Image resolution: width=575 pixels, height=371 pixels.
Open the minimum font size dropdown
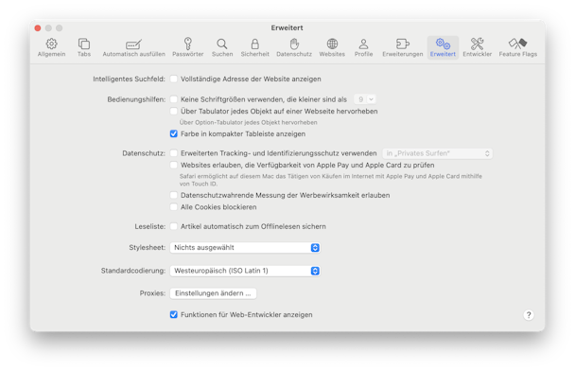[364, 99]
